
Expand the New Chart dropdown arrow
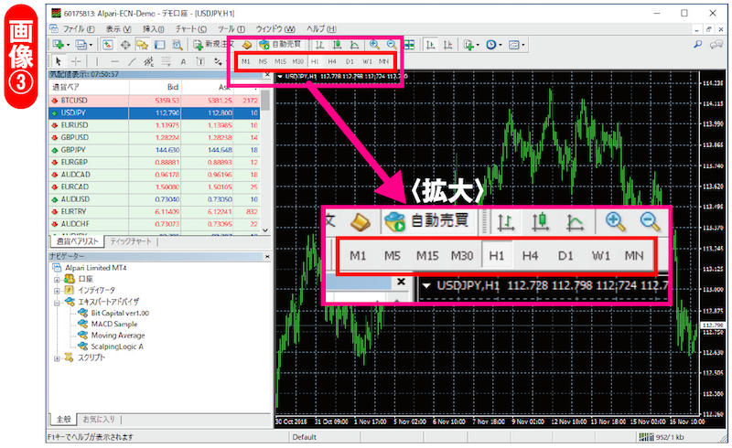68,46
